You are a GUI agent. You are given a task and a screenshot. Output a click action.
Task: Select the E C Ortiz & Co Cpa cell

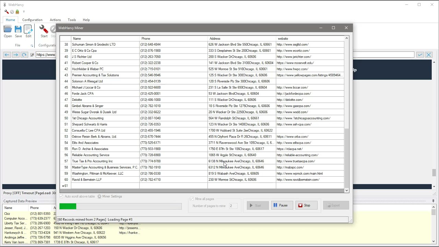coord(105,51)
